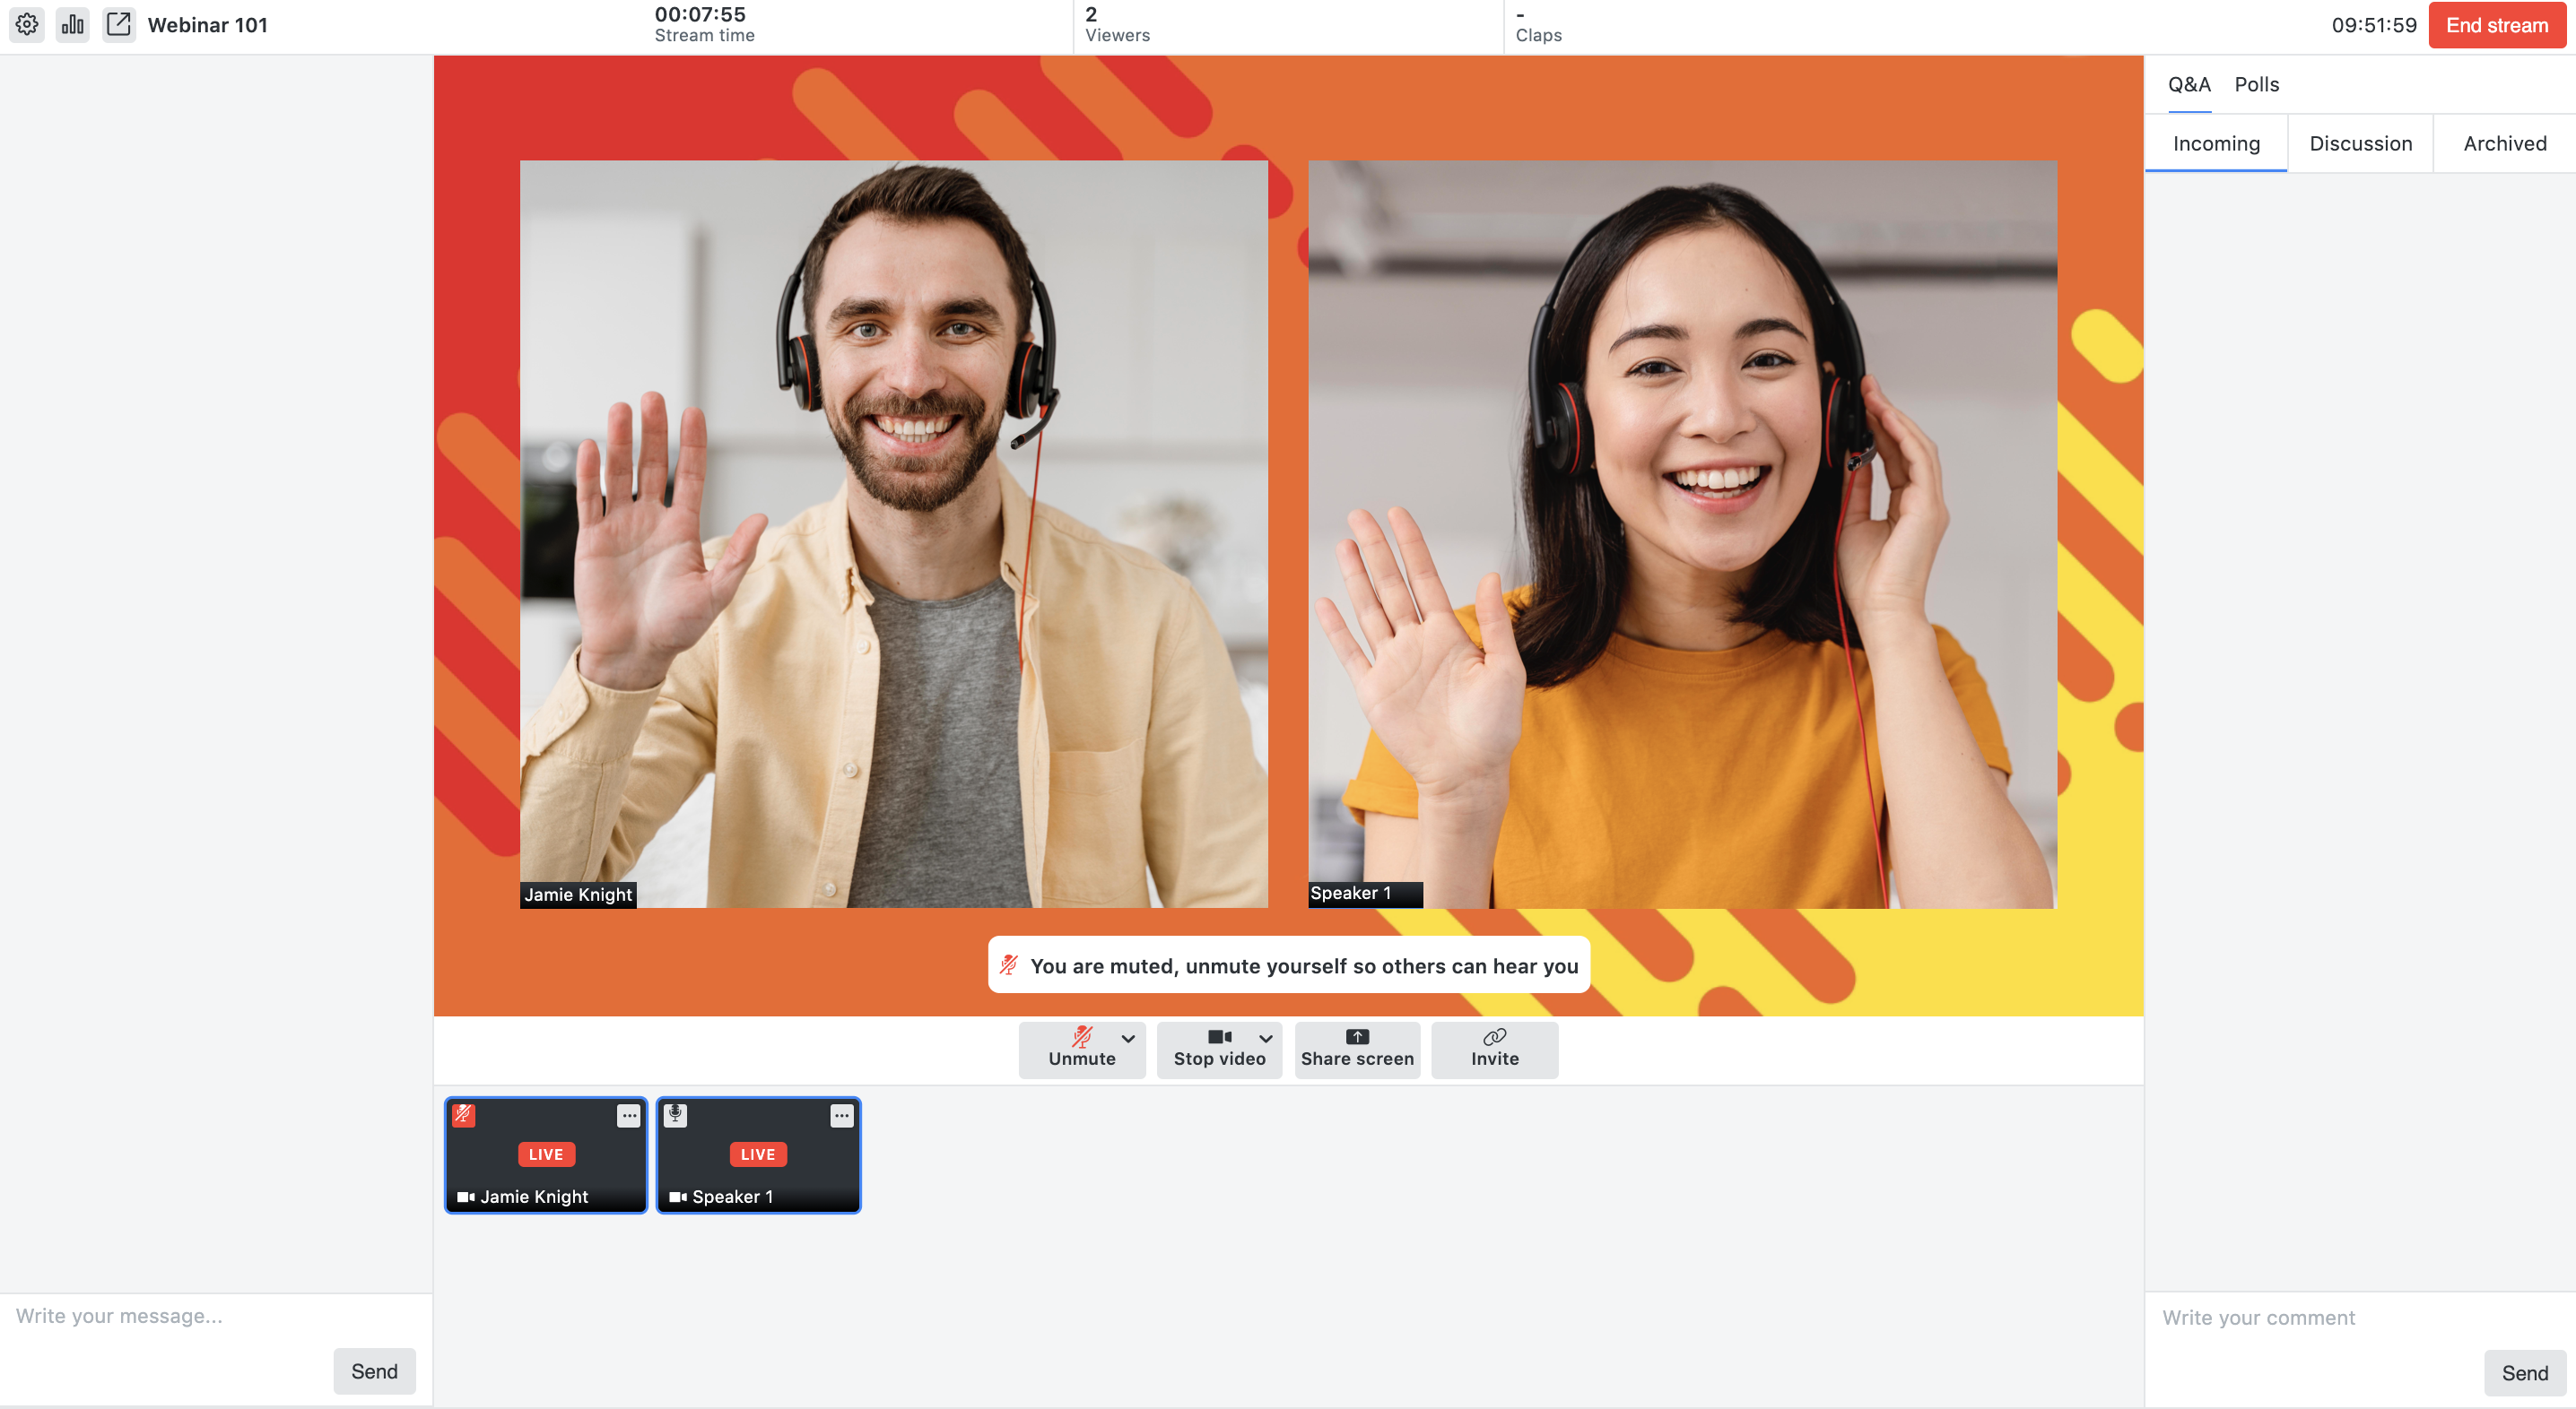Click Jamie Knight's video feed
The image size is (2576, 1409).
click(x=894, y=533)
